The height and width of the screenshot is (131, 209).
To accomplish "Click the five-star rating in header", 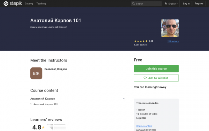I will [x=141, y=41].
